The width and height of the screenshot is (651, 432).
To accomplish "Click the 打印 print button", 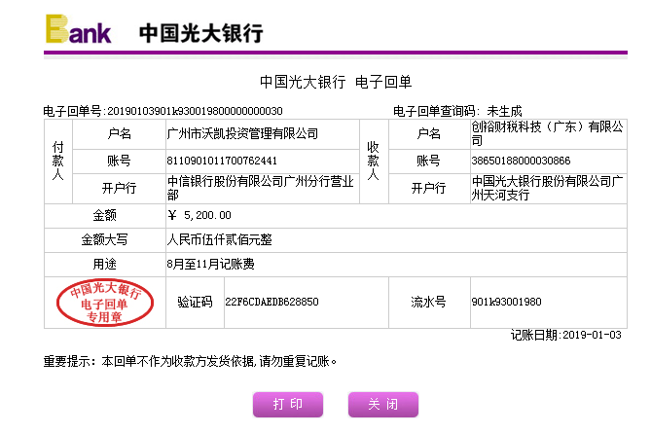I will tap(288, 404).
